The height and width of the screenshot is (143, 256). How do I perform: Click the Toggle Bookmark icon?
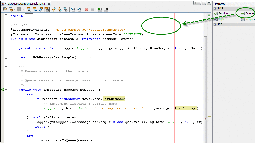tap(66, 9)
